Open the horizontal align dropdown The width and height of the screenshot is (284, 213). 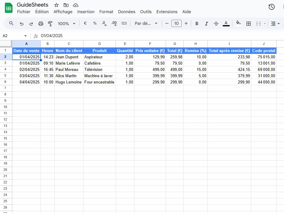[x=275, y=24]
